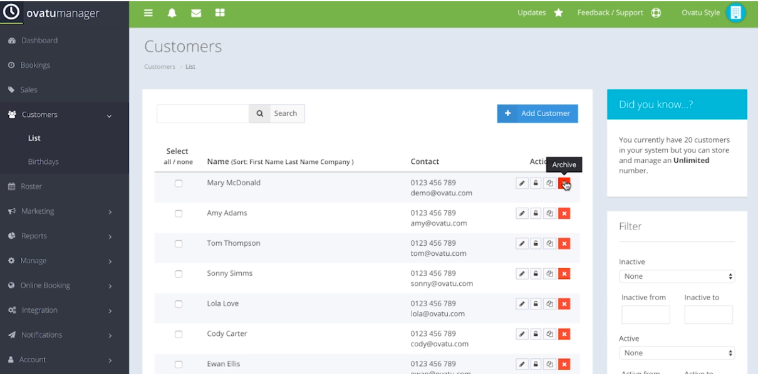Tick the checkbox for Cody Carter
The image size is (758, 374).
pyautogui.click(x=179, y=334)
